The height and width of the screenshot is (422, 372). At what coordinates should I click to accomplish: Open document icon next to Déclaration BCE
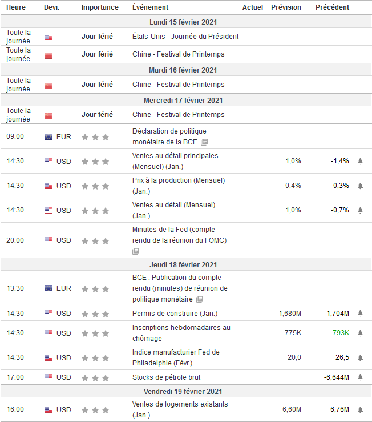pos(204,142)
